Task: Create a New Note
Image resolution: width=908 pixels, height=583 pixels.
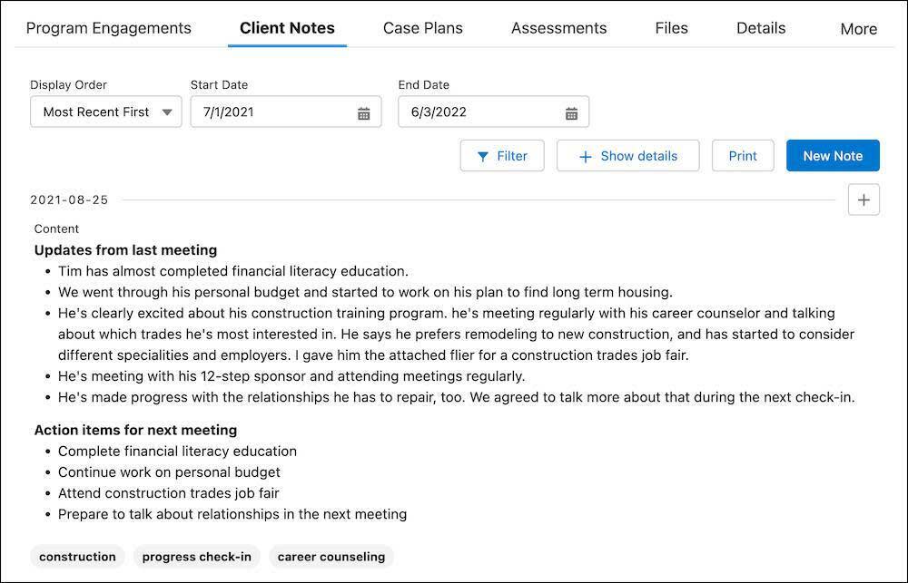Action: 833,156
